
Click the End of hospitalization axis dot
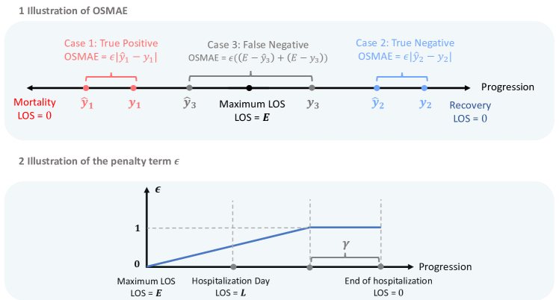pyautogui.click(x=381, y=266)
